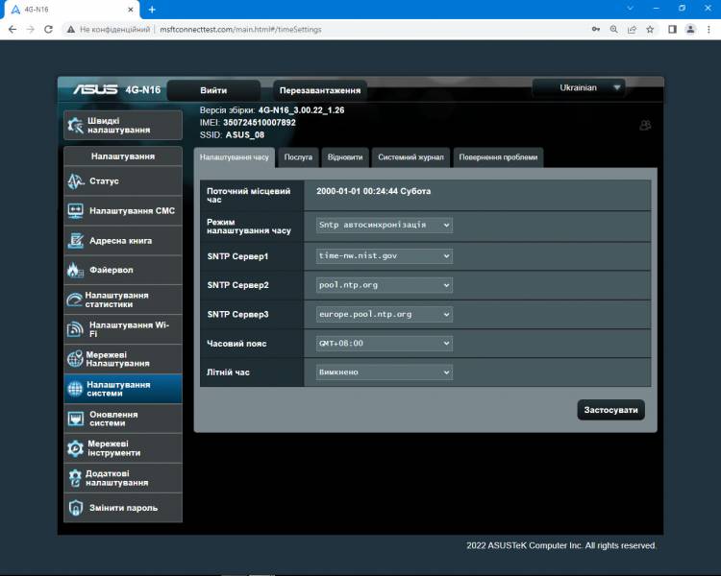This screenshot has height=576, width=721.
Task: Open Літній час Вимкнено dropdown
Action: (384, 372)
